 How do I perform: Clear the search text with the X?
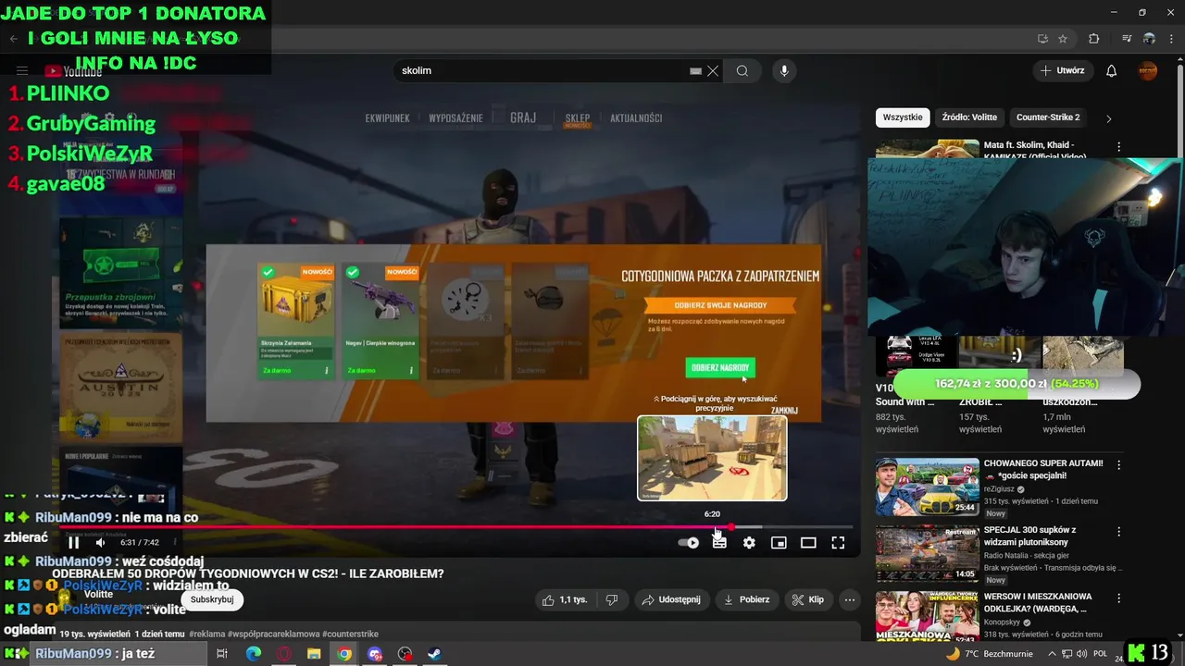pyautogui.click(x=713, y=70)
